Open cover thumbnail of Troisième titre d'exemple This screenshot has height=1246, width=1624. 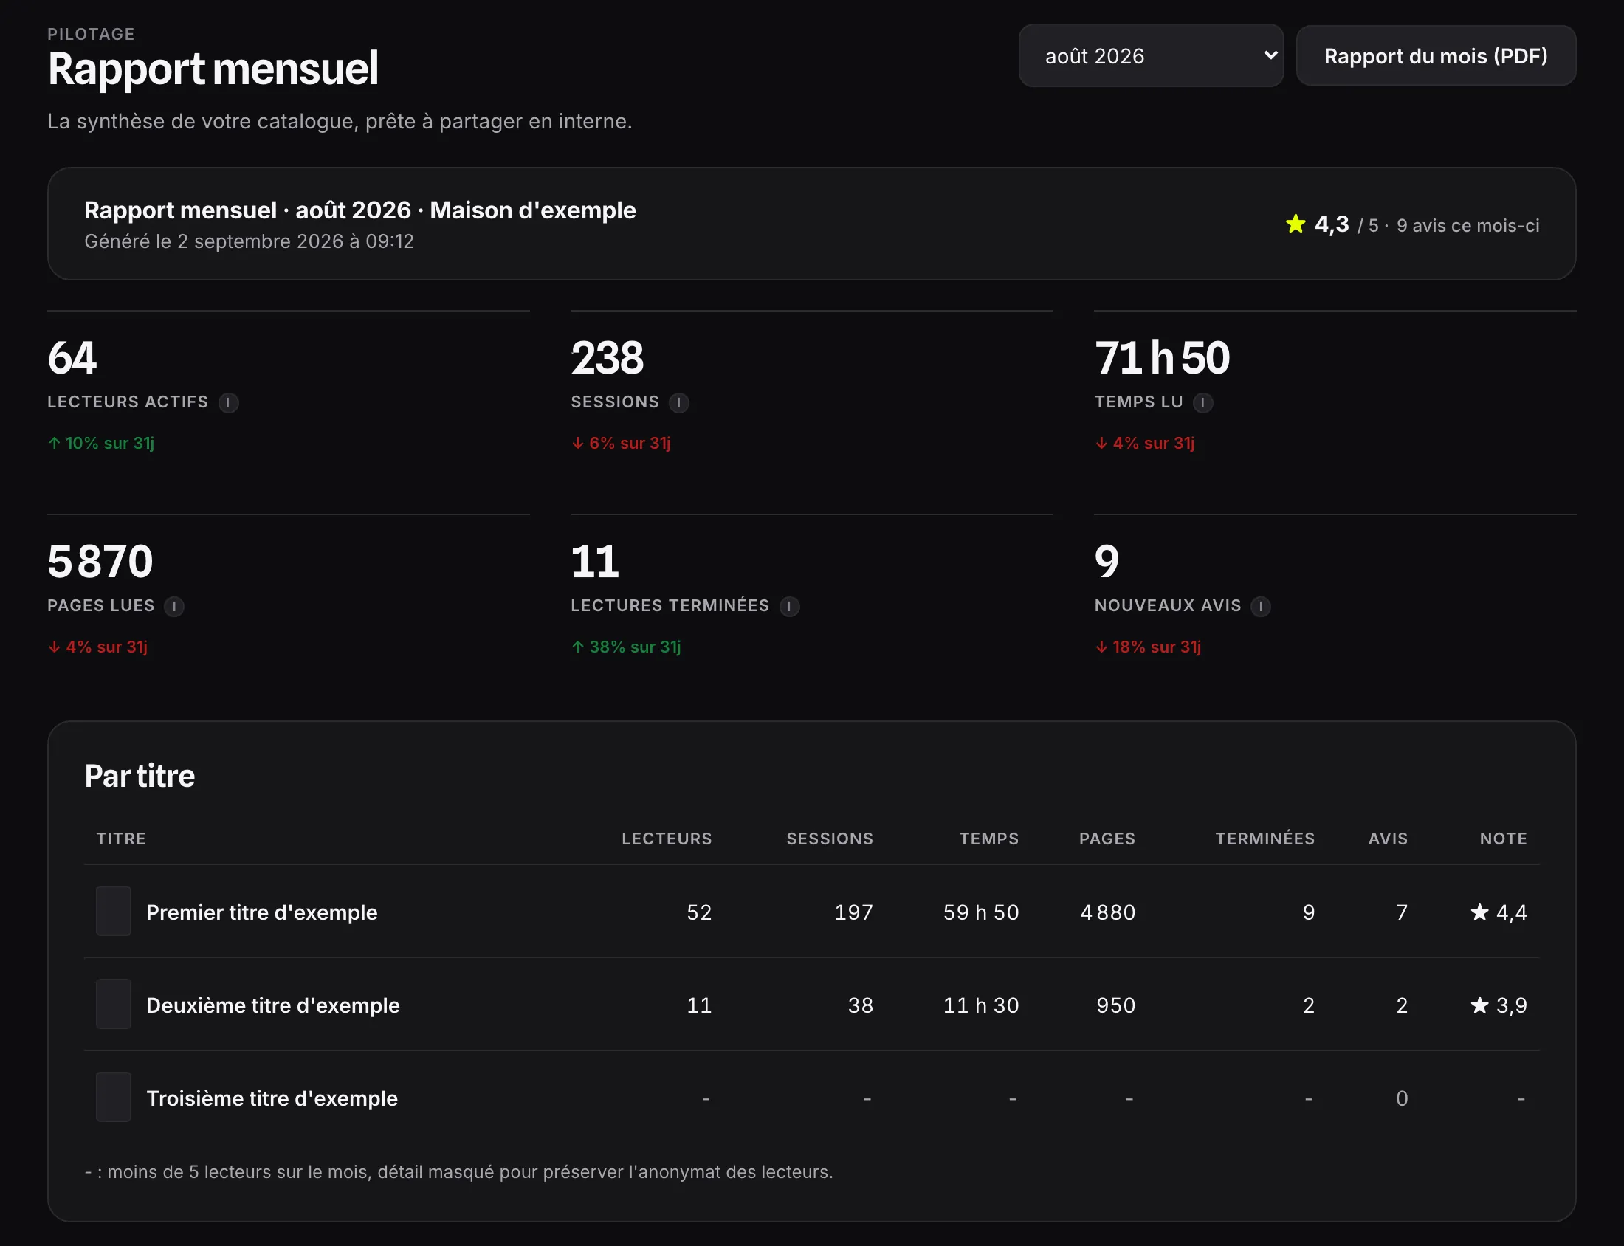114,1097
